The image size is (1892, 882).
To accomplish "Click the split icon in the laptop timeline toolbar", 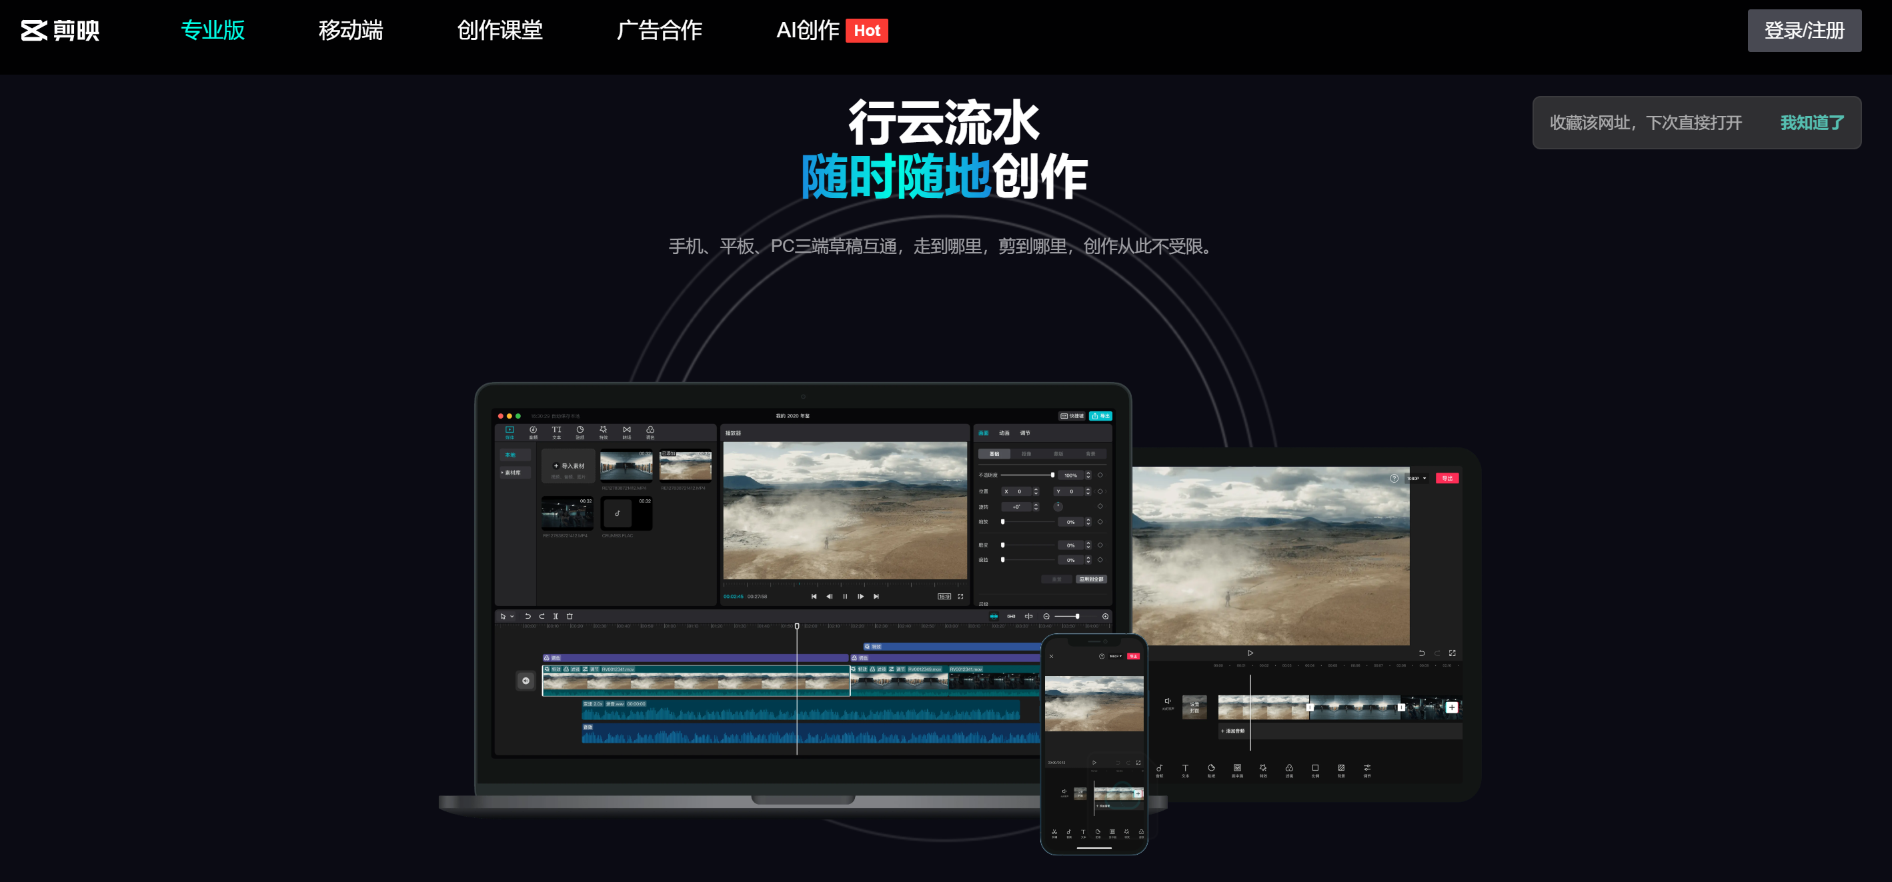I will [556, 616].
